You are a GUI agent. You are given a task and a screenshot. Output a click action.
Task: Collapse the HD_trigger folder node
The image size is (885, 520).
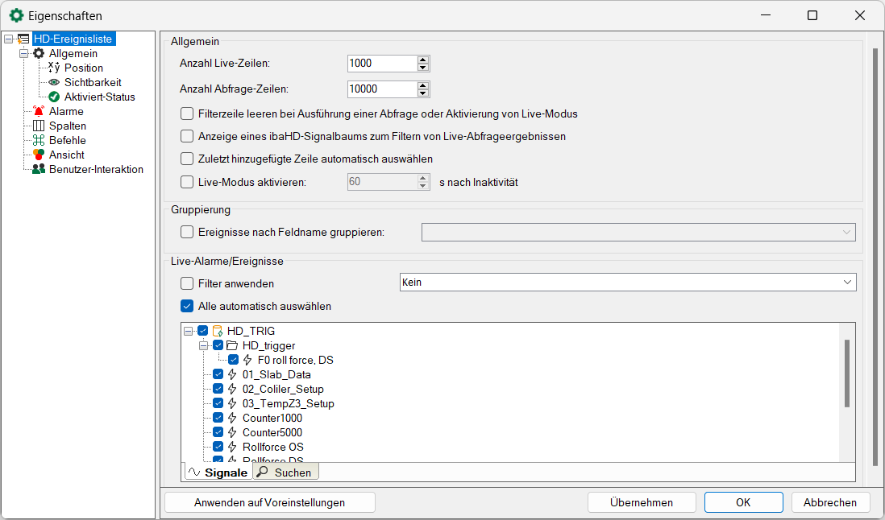click(x=204, y=346)
